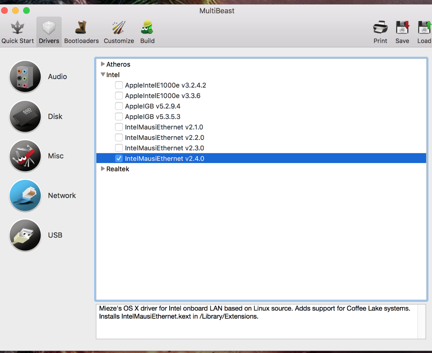The height and width of the screenshot is (353, 432).
Task: Collapse the Intel driver group
Action: click(103, 75)
